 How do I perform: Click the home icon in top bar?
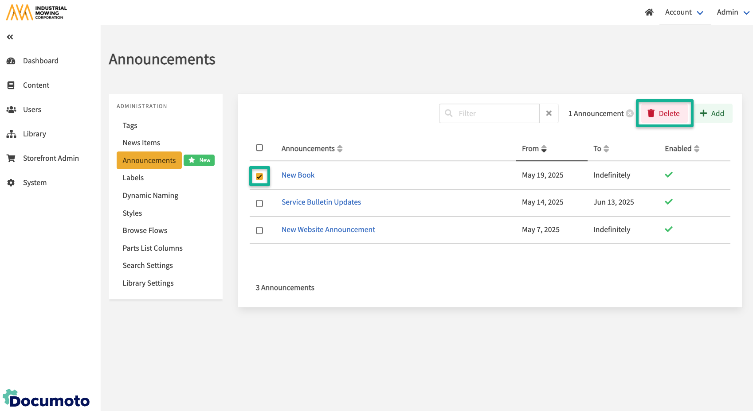(x=649, y=12)
